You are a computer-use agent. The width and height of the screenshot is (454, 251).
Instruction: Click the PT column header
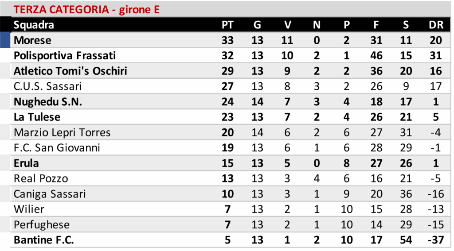click(227, 25)
